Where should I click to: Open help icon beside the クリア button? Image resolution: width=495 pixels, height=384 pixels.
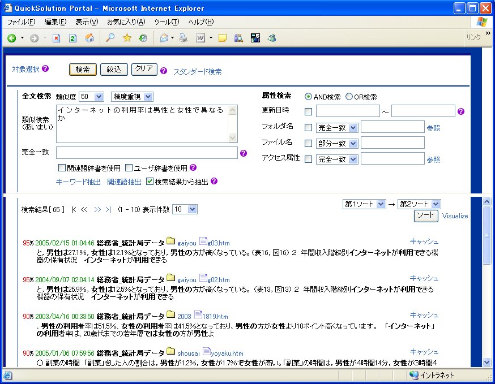164,71
